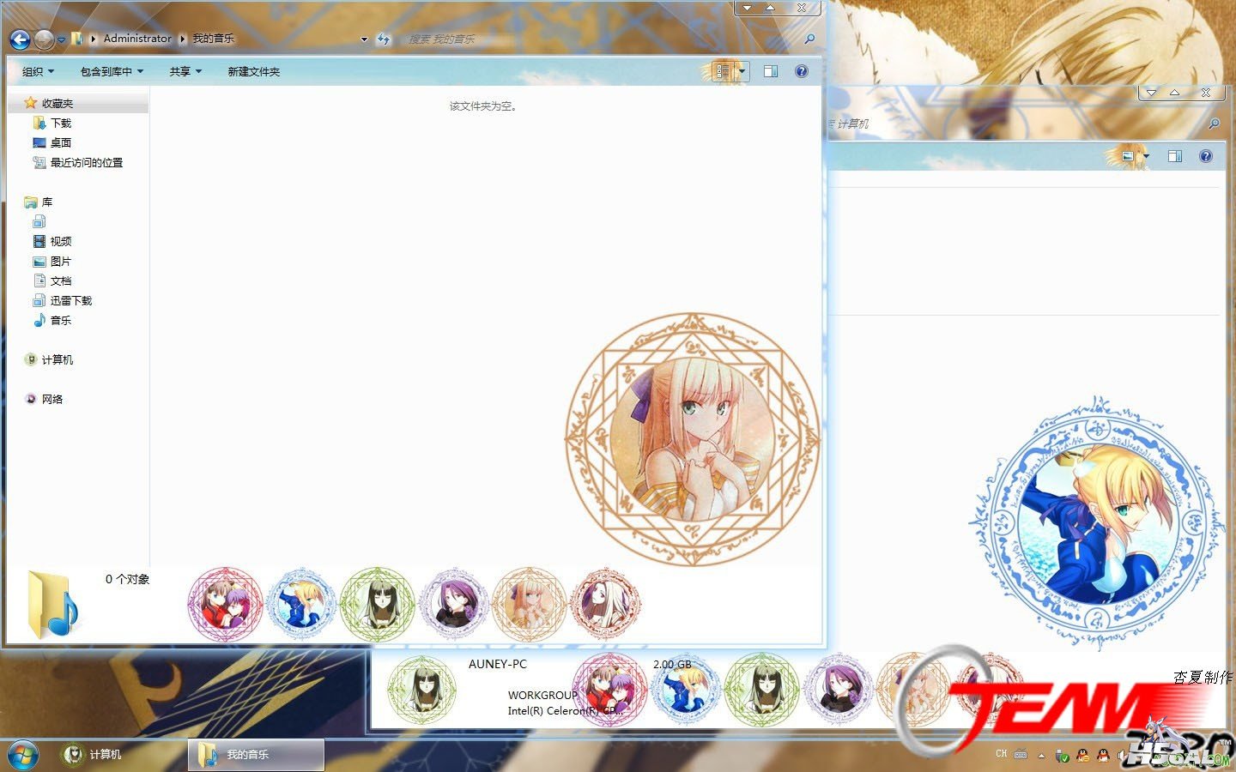Click the USB safely-remove tray icon

[x=1063, y=756]
